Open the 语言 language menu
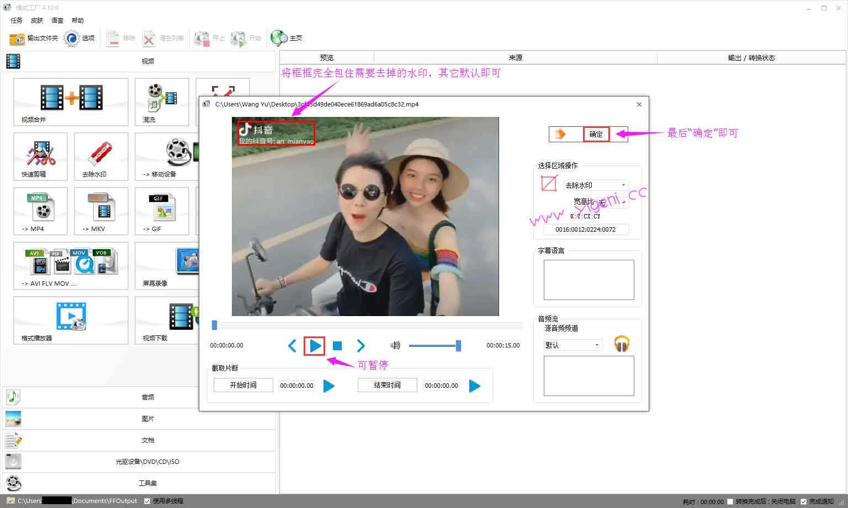 pyautogui.click(x=57, y=20)
